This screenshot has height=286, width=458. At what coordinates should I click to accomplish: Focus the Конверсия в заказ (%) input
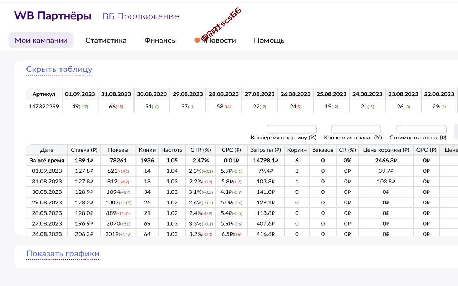coord(356,129)
